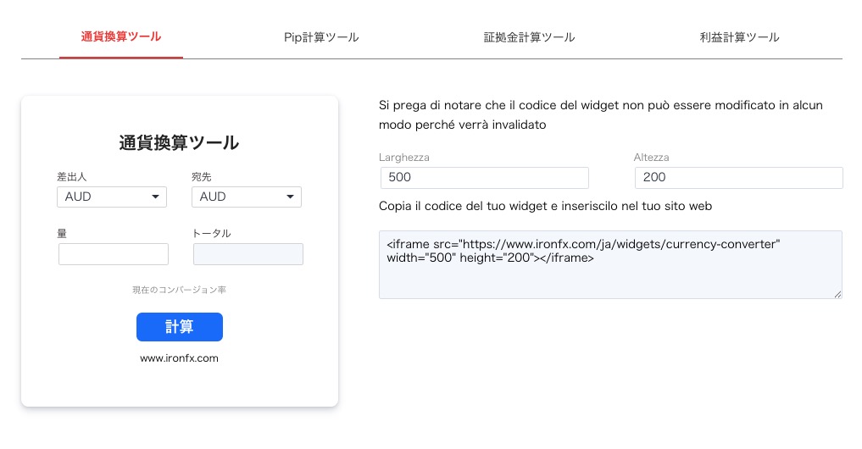This screenshot has width=862, height=449.
Task: Switch to the Pip計算ツール tab
Action: pyautogui.click(x=321, y=37)
